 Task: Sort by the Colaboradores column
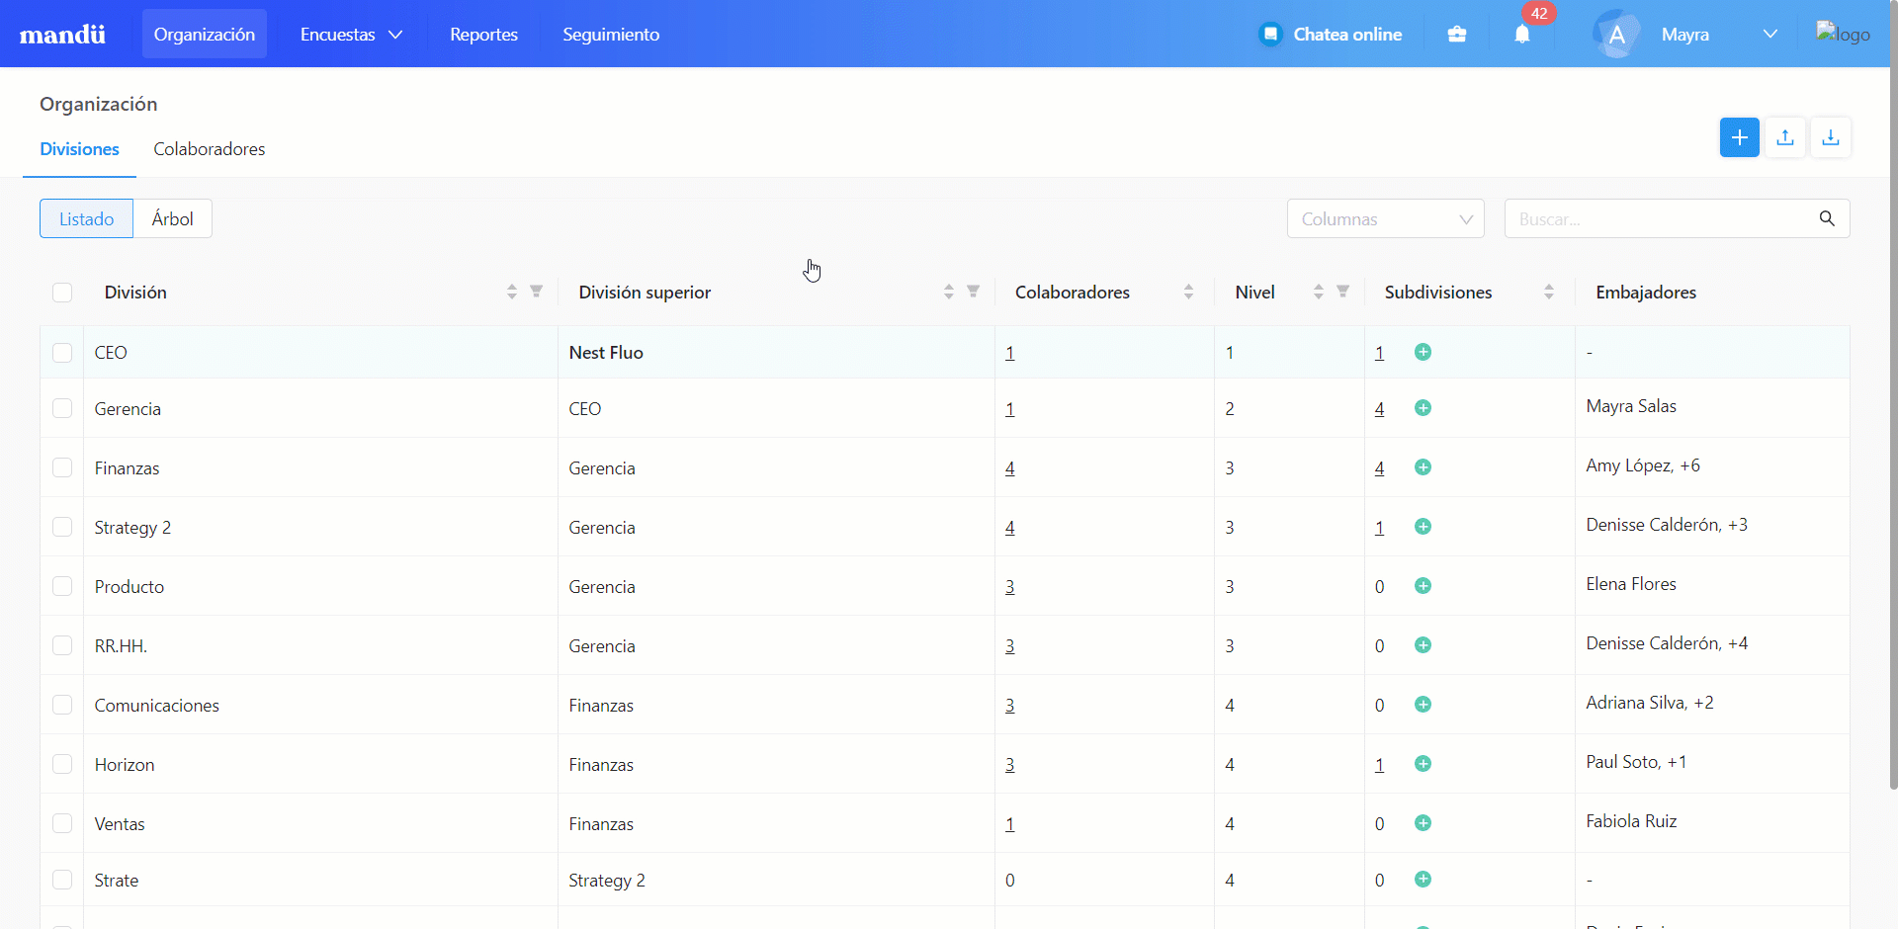click(1189, 292)
